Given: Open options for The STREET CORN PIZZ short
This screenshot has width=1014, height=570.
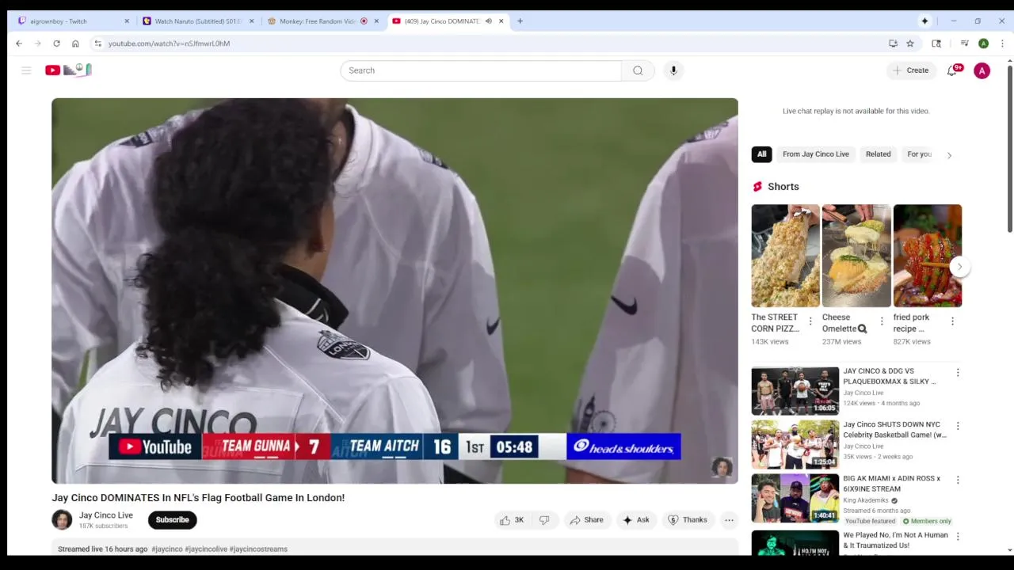Looking at the screenshot, I should click(810, 321).
